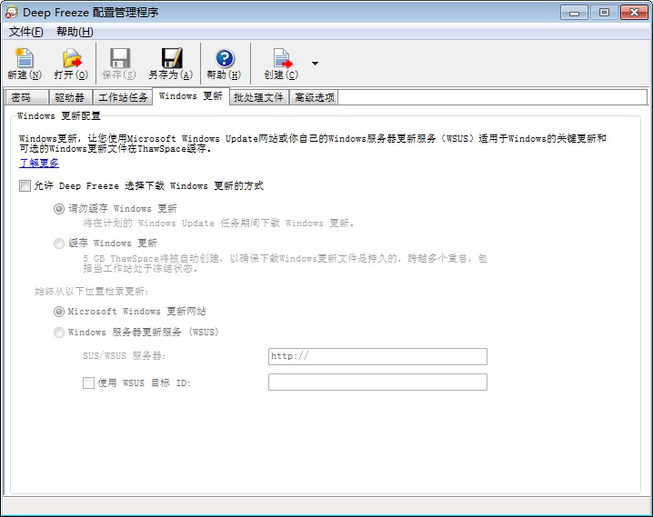Click the 创建(C) create icon

(x=282, y=58)
